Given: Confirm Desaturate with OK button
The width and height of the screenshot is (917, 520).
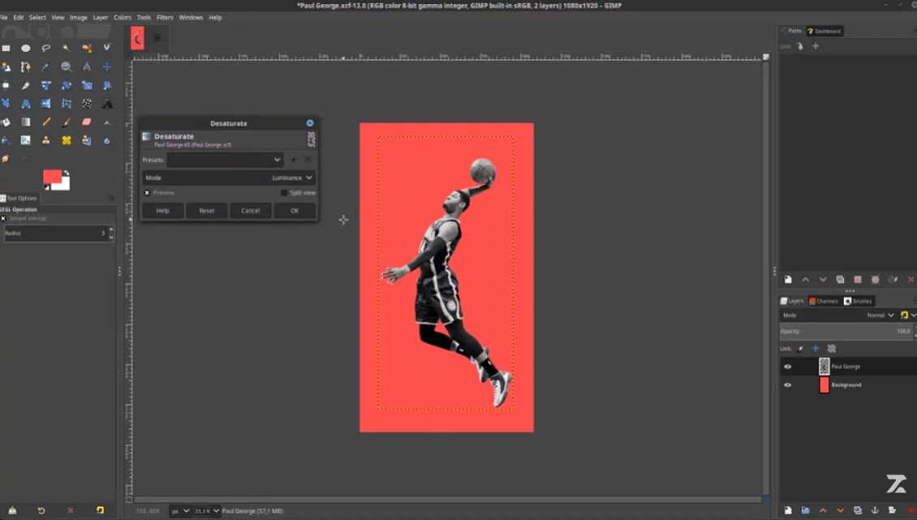Looking at the screenshot, I should coord(295,211).
